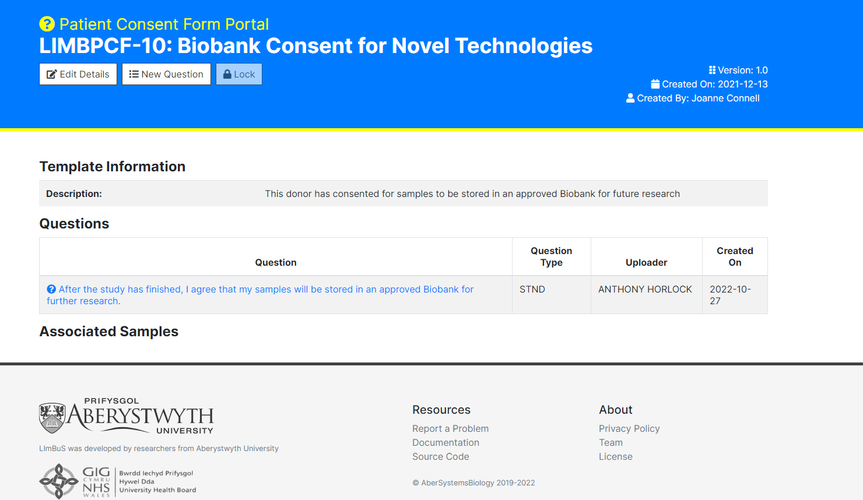Image resolution: width=863 pixels, height=500 pixels.
Task: Click the Patient Consent Form Portal help icon
Action: pos(48,24)
